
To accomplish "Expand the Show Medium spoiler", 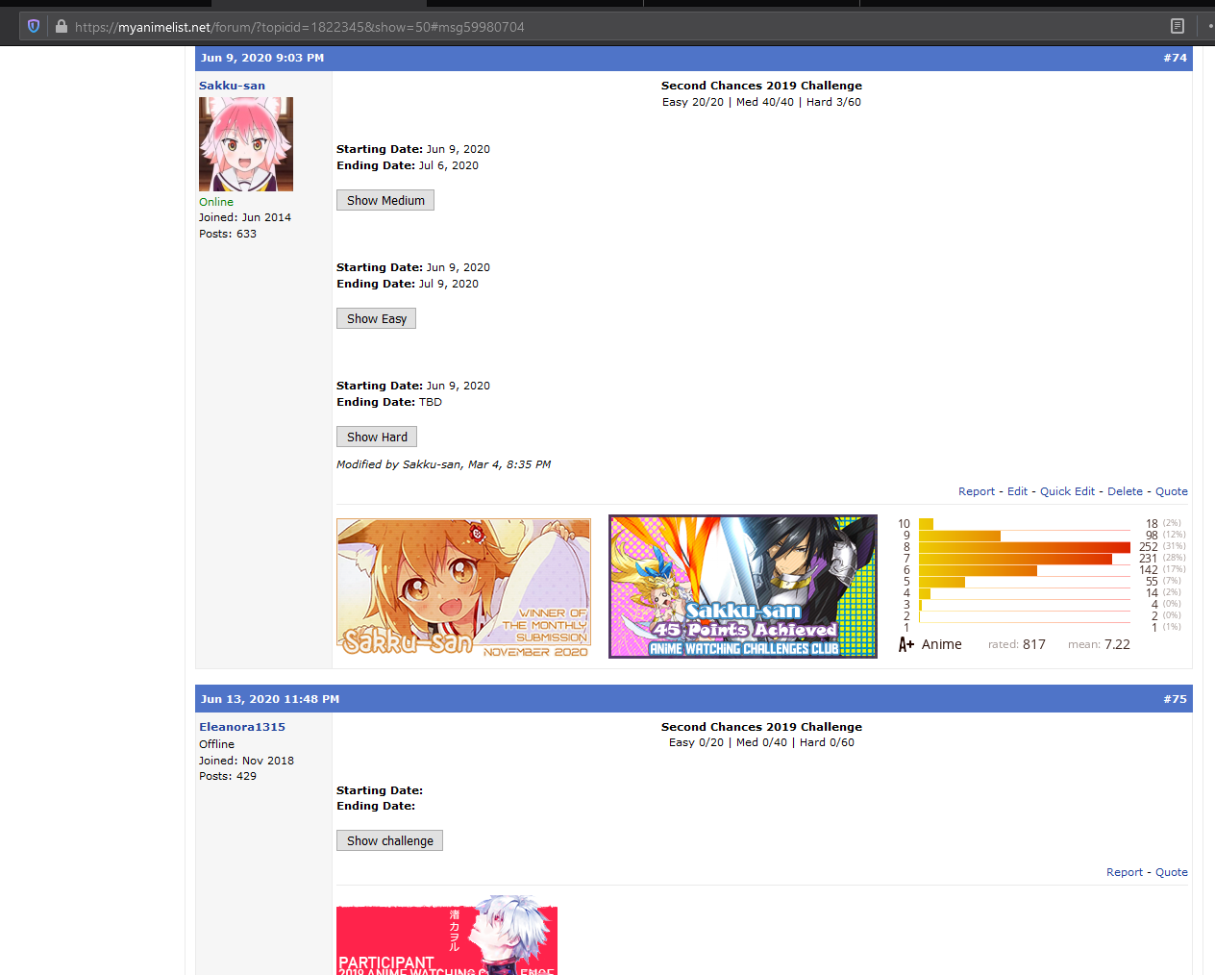I will tap(385, 200).
